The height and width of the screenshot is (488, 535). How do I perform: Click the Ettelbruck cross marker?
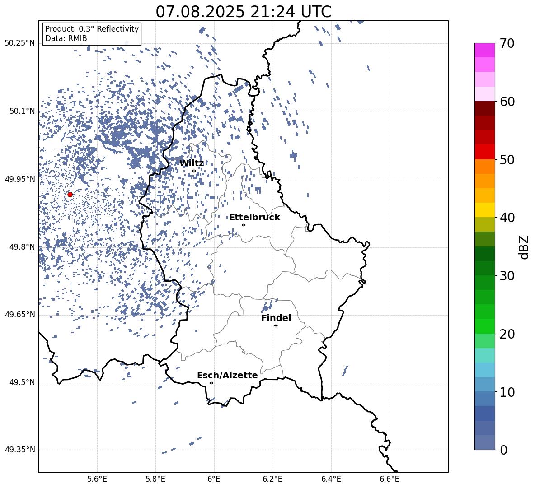coord(244,225)
